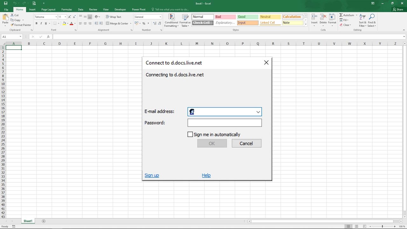
Task: Apply bold formatting
Action: click(x=37, y=23)
